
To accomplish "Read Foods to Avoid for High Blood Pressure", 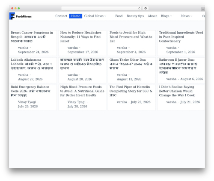I will tap(131, 37).
